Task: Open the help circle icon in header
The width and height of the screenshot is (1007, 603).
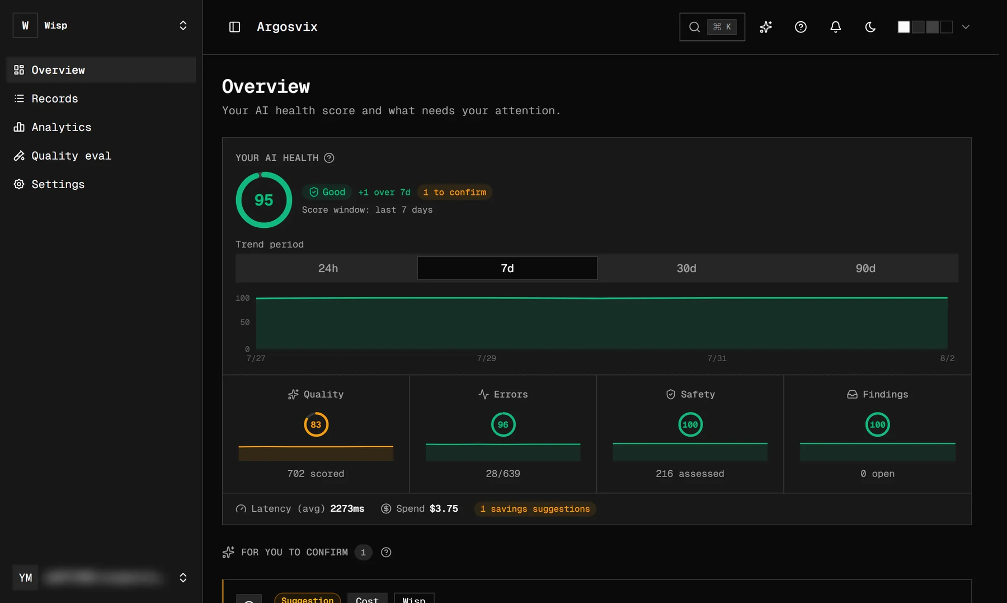Action: [x=801, y=27]
